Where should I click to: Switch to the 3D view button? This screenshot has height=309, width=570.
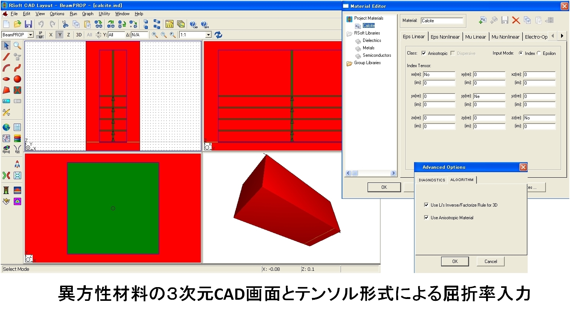pos(79,35)
